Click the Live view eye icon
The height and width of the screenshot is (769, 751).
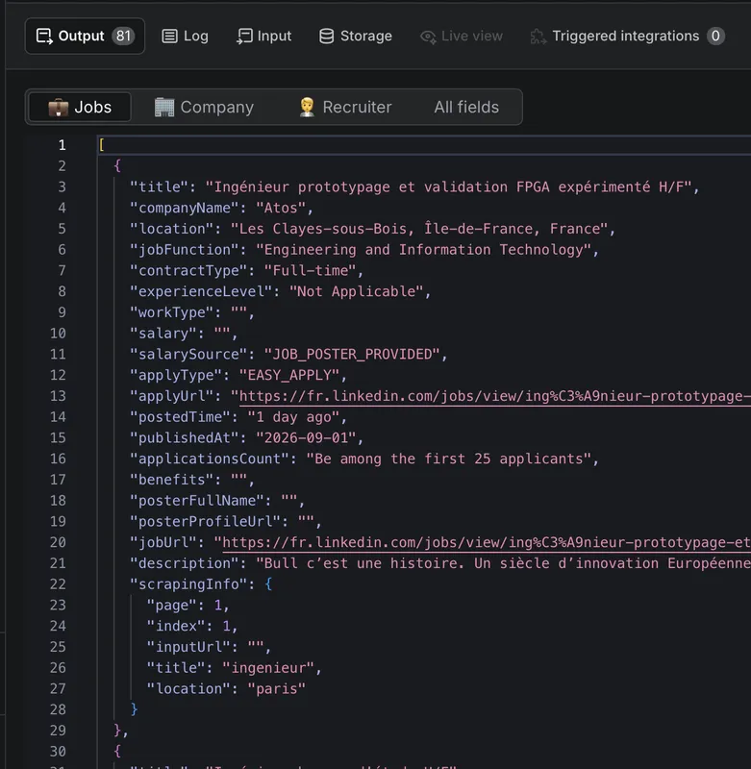point(428,37)
